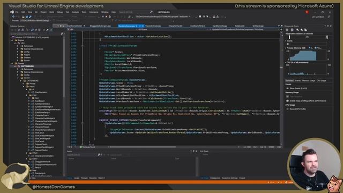Select the CATTENBURG project node
This screenshot has width=343, height=193.
click(27, 66)
